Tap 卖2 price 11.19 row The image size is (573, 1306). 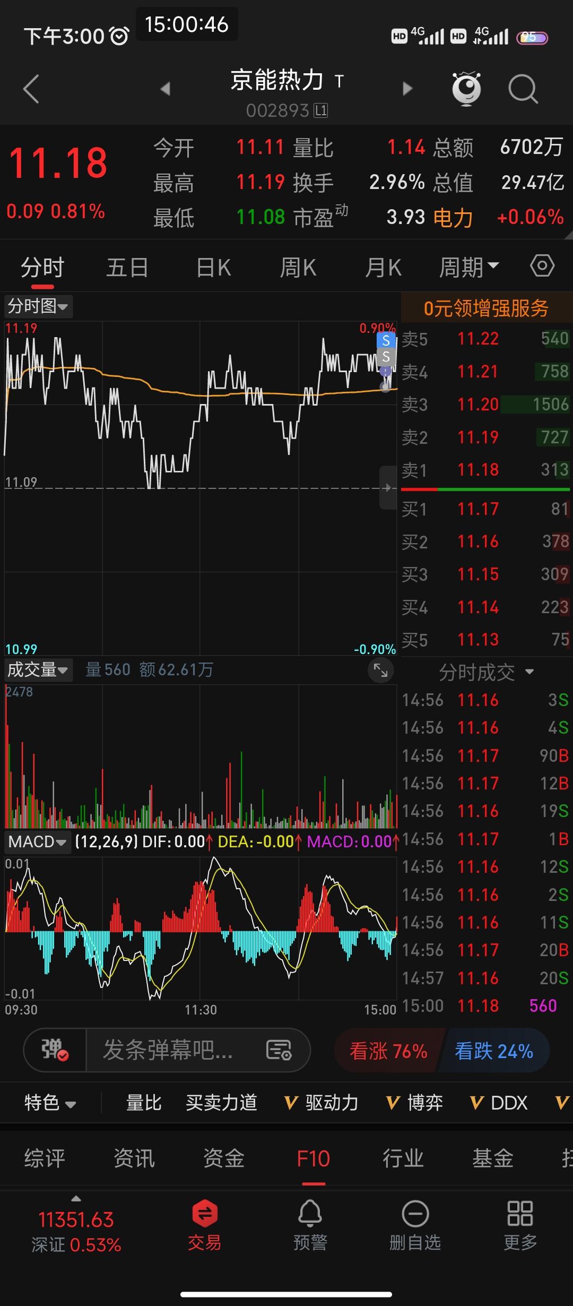[x=486, y=437]
